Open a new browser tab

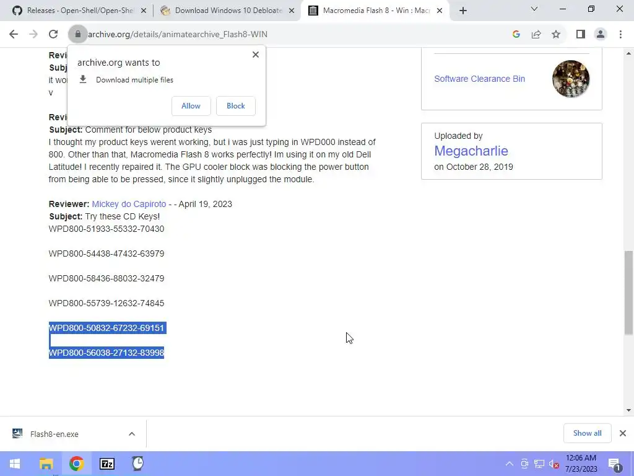pyautogui.click(x=463, y=11)
